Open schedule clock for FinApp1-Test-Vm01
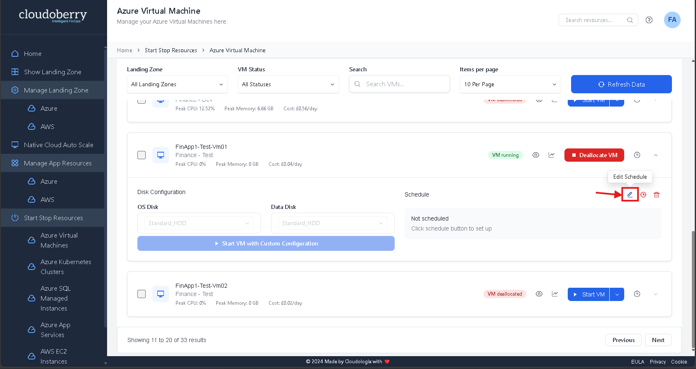Viewport: 696px width, 369px height. coord(637,155)
